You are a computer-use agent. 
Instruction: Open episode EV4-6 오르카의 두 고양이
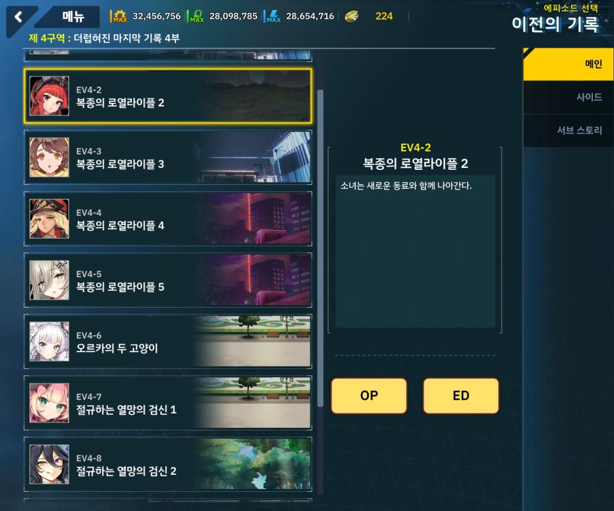[x=168, y=341]
